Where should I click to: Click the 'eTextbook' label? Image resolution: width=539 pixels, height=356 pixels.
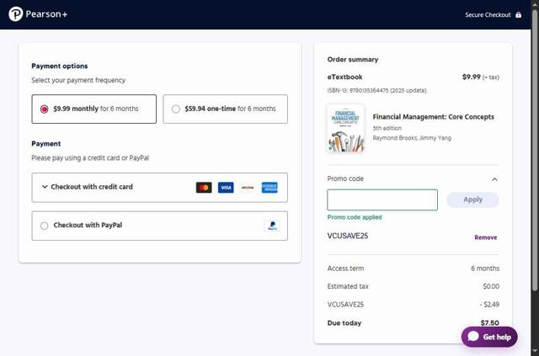pyautogui.click(x=344, y=77)
